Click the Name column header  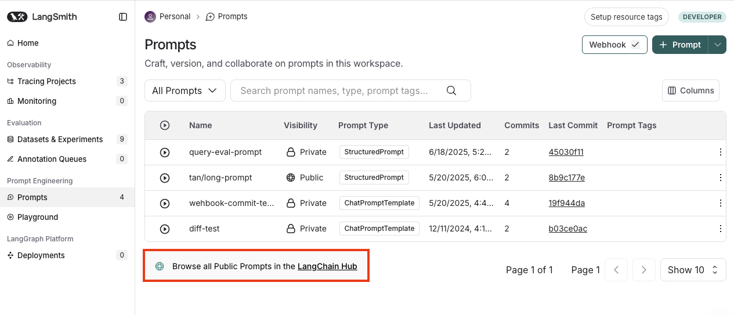201,125
